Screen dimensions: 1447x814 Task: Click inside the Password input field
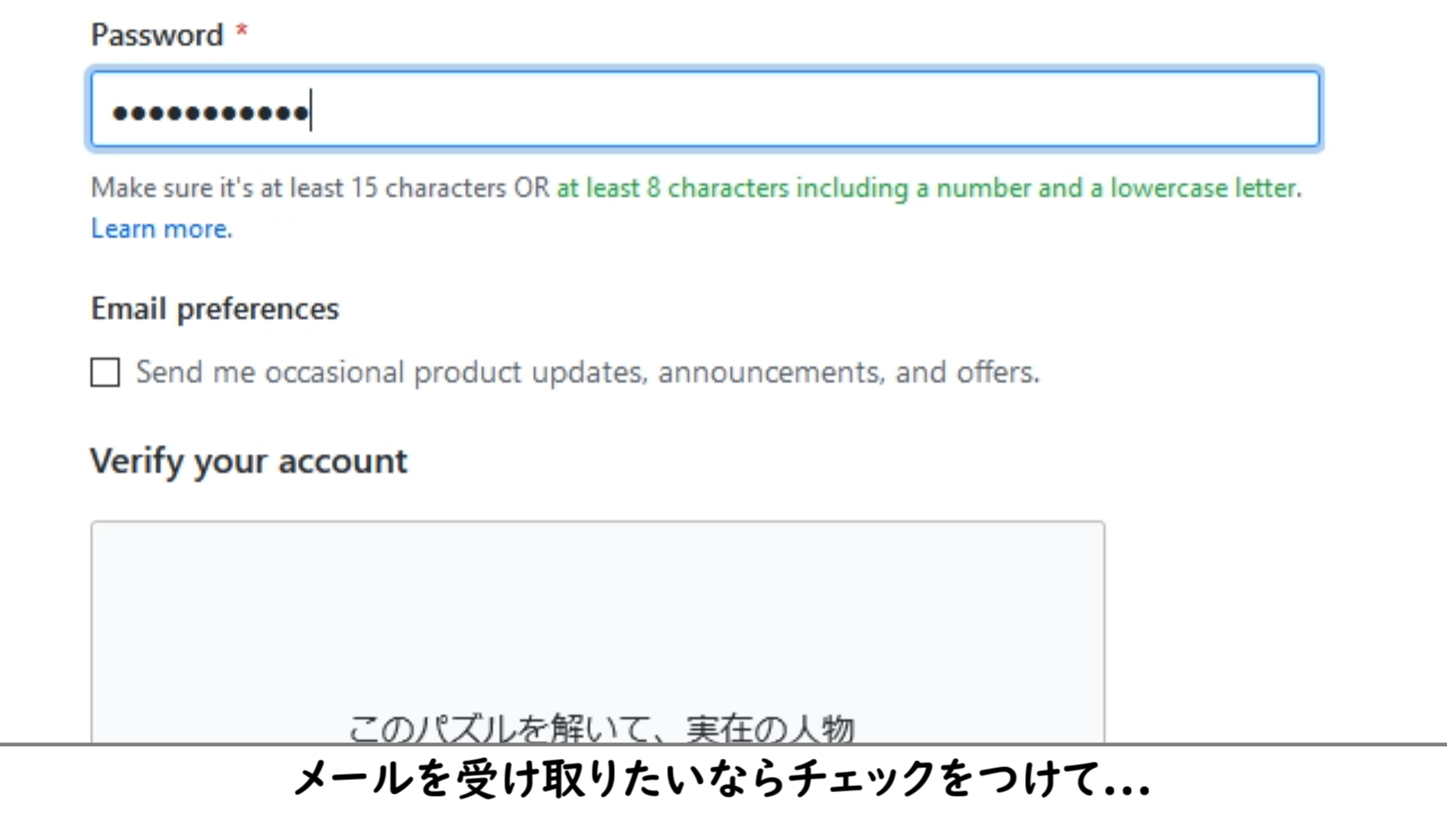point(754,110)
